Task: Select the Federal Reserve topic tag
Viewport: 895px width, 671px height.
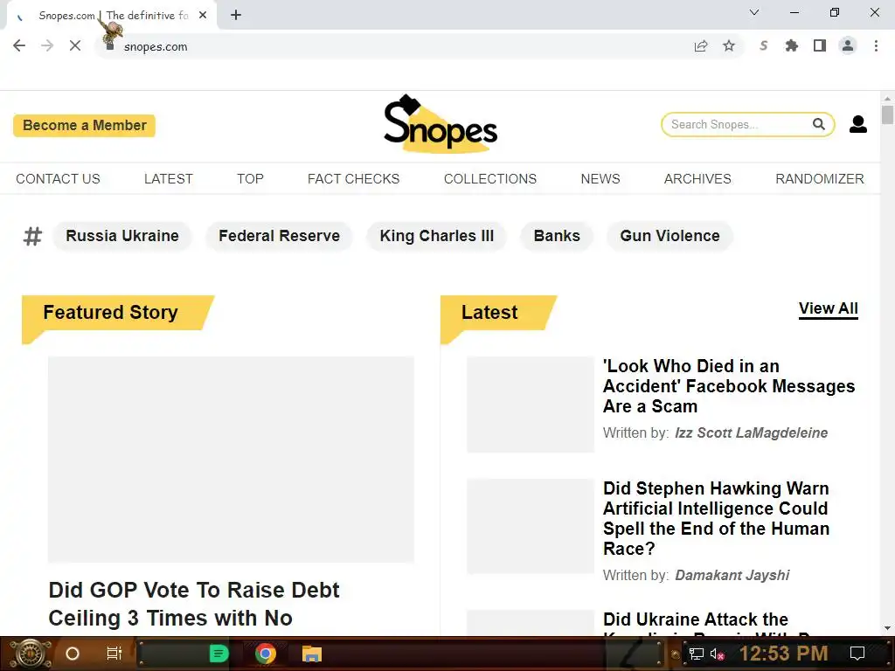Action: [279, 236]
